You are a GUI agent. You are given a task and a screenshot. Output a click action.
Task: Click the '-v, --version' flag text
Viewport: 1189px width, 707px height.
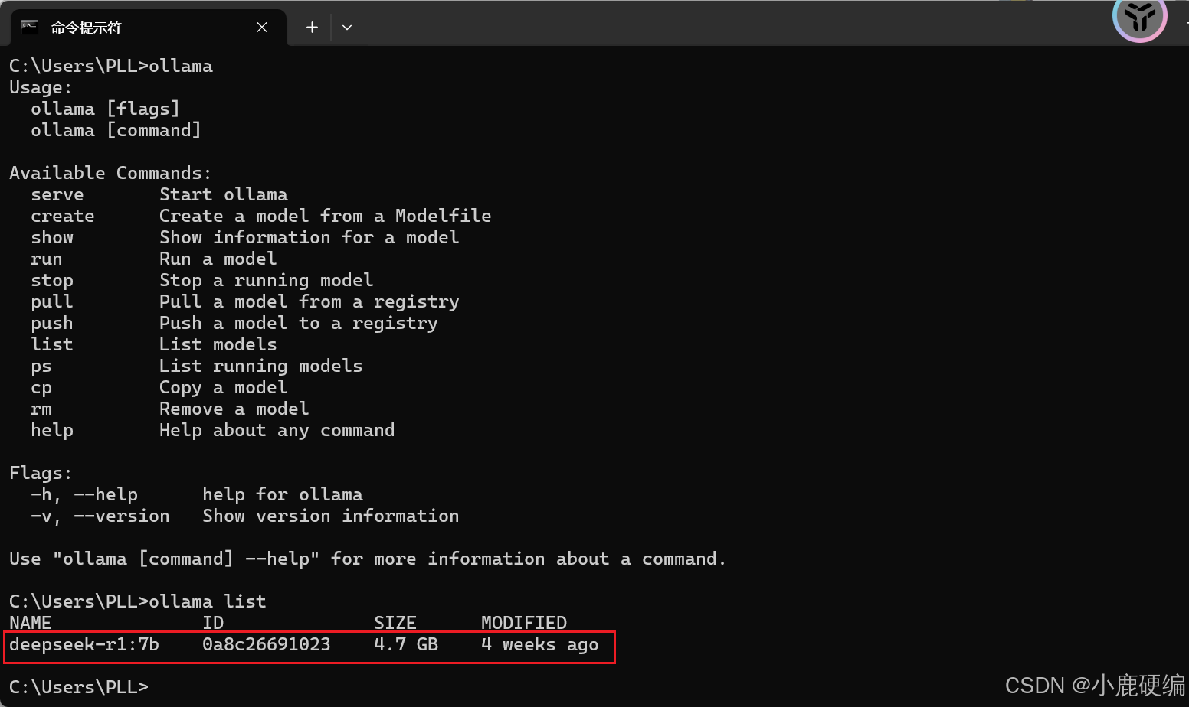tap(100, 516)
